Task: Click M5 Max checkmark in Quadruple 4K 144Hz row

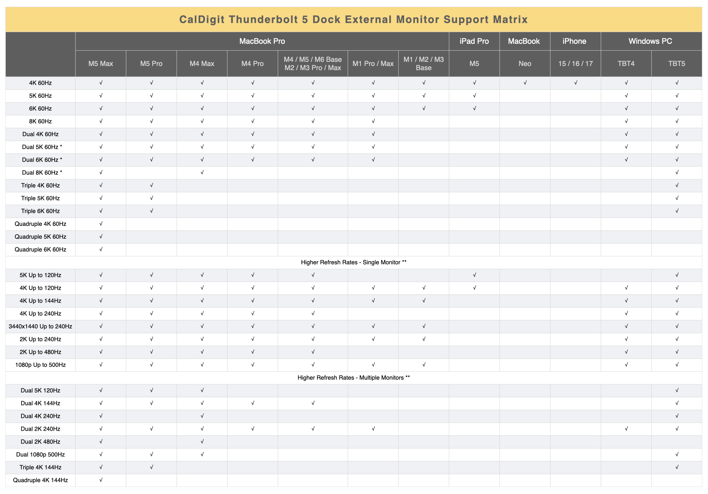Action: click(101, 480)
